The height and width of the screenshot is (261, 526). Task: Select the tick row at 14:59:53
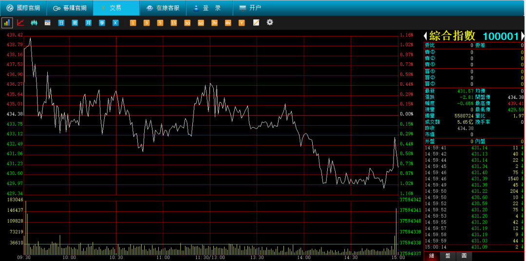click(x=474, y=216)
